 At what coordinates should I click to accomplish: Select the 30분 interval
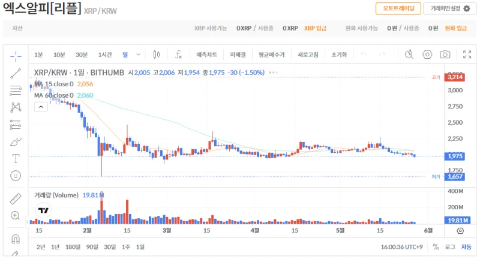coord(82,55)
